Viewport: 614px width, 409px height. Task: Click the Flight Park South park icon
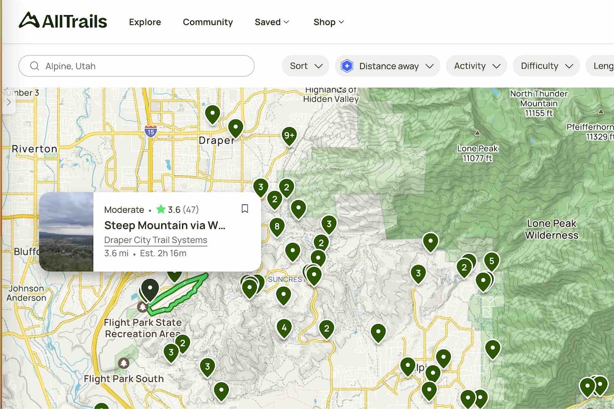pyautogui.click(x=123, y=363)
